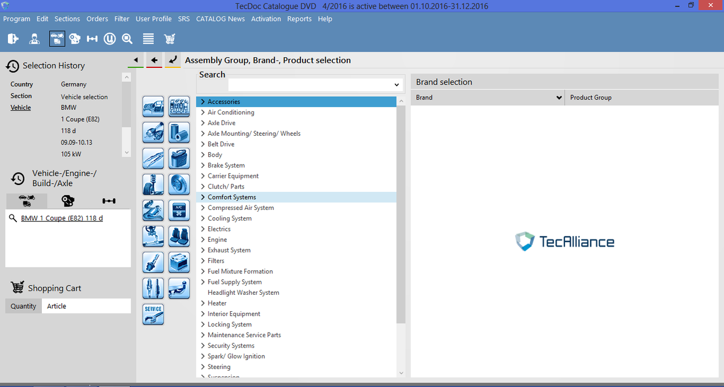Expand the Air Conditioning node
This screenshot has width=724, height=387.
pyautogui.click(x=202, y=113)
